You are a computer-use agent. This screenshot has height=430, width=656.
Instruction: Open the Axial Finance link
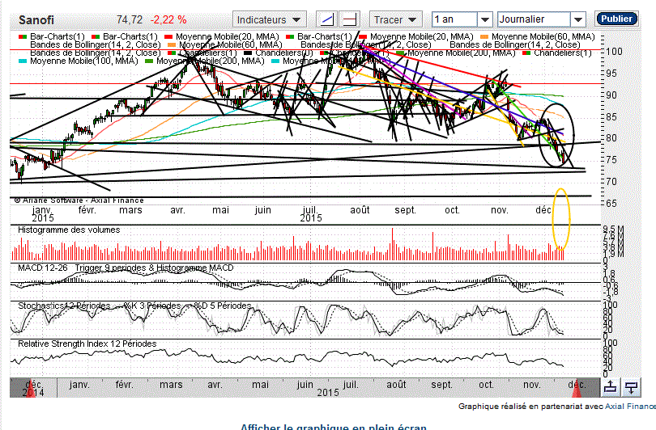click(x=630, y=407)
